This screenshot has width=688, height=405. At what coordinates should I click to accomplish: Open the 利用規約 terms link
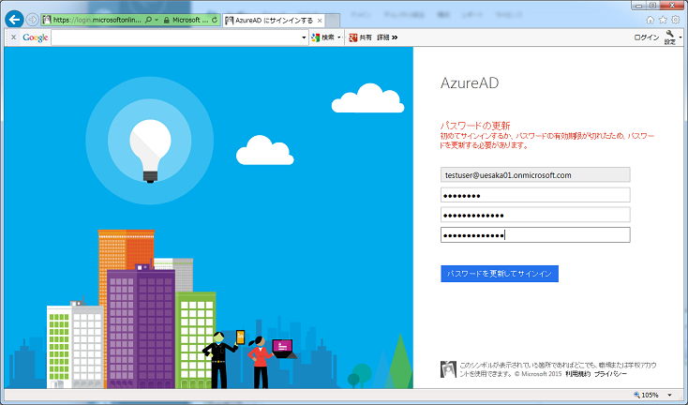coord(578,374)
